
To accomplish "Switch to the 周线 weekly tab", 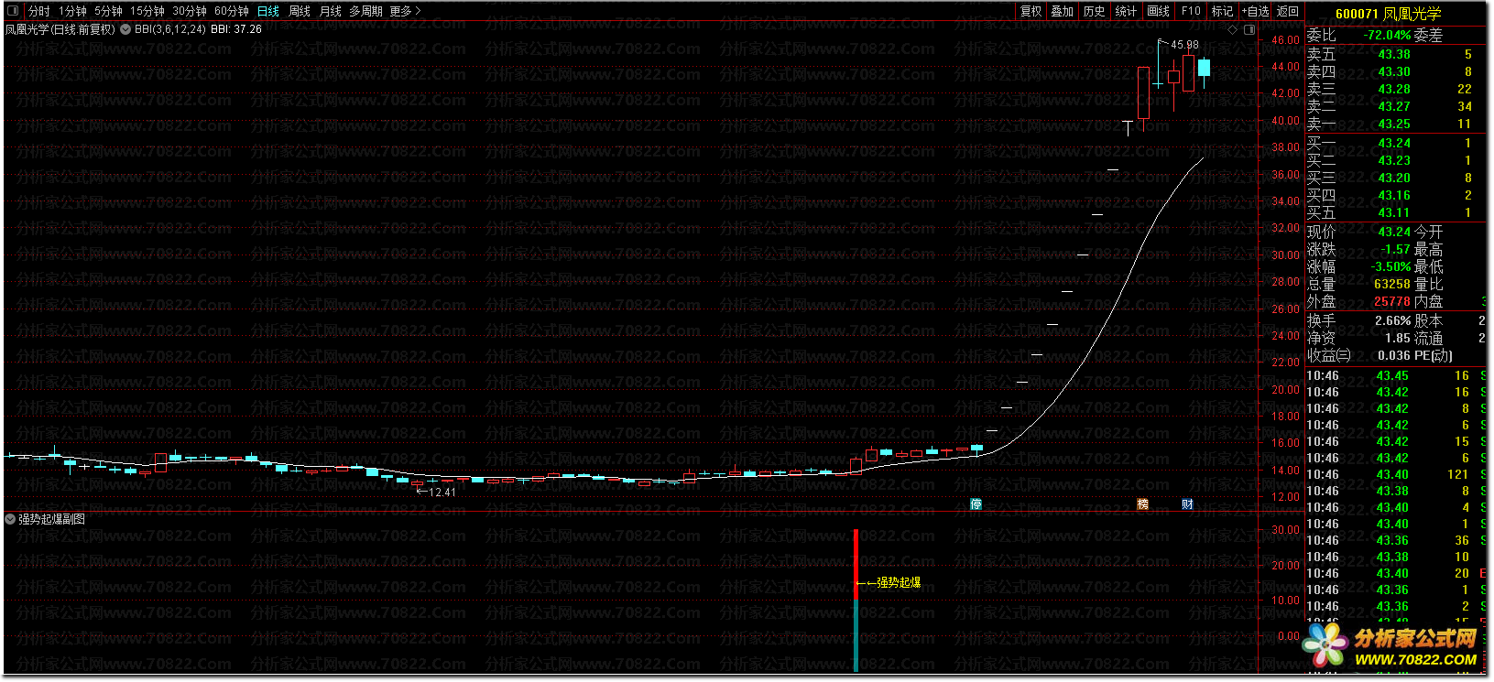I will click(300, 11).
